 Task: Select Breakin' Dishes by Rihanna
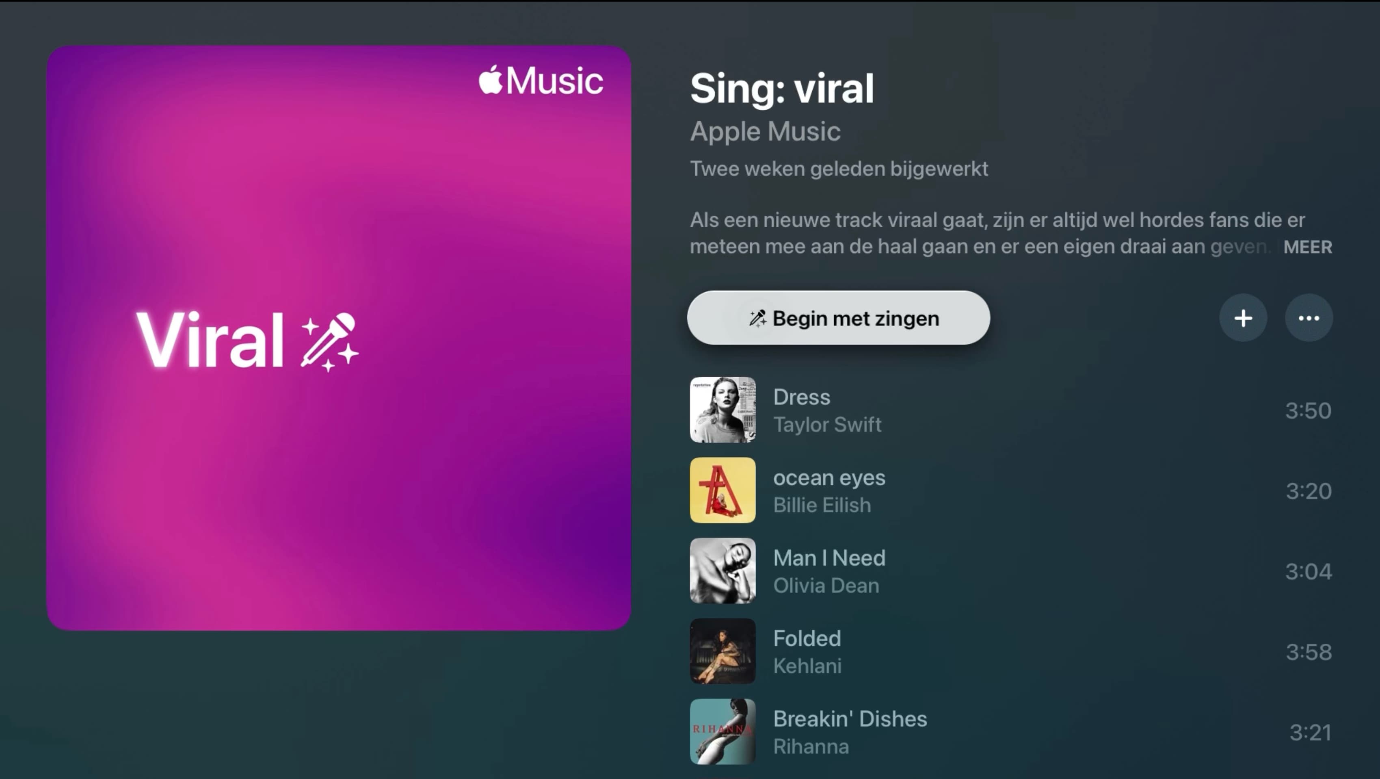[1011, 732]
